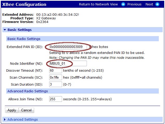Click into the Scan Channels (SC) field

[55, 77]
